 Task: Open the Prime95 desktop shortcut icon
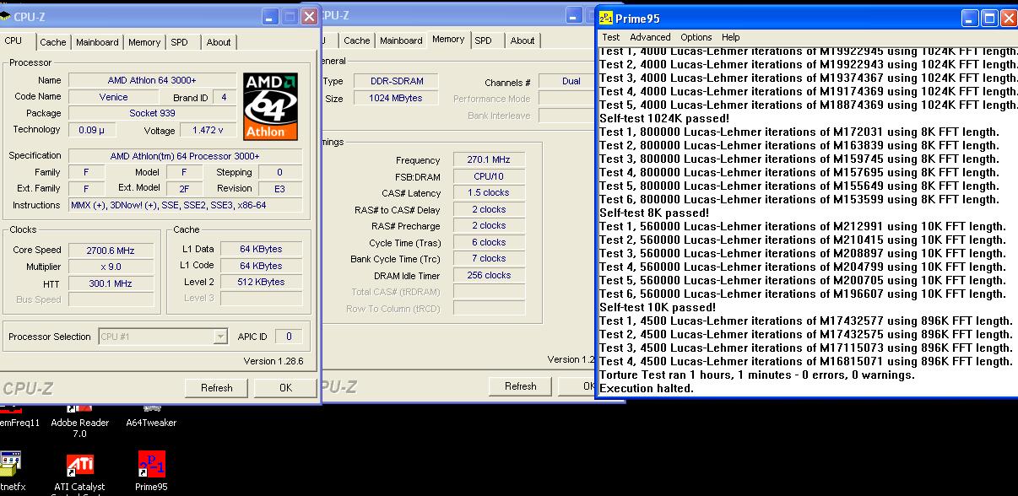pyautogui.click(x=152, y=466)
